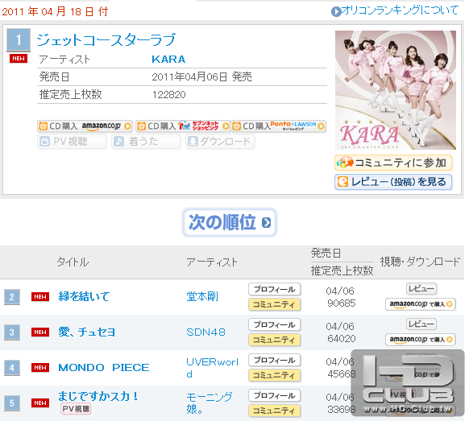Click the grayed PV視聴 button
Image resolution: width=469 pixels, height=421 pixels.
pyautogui.click(x=72, y=142)
